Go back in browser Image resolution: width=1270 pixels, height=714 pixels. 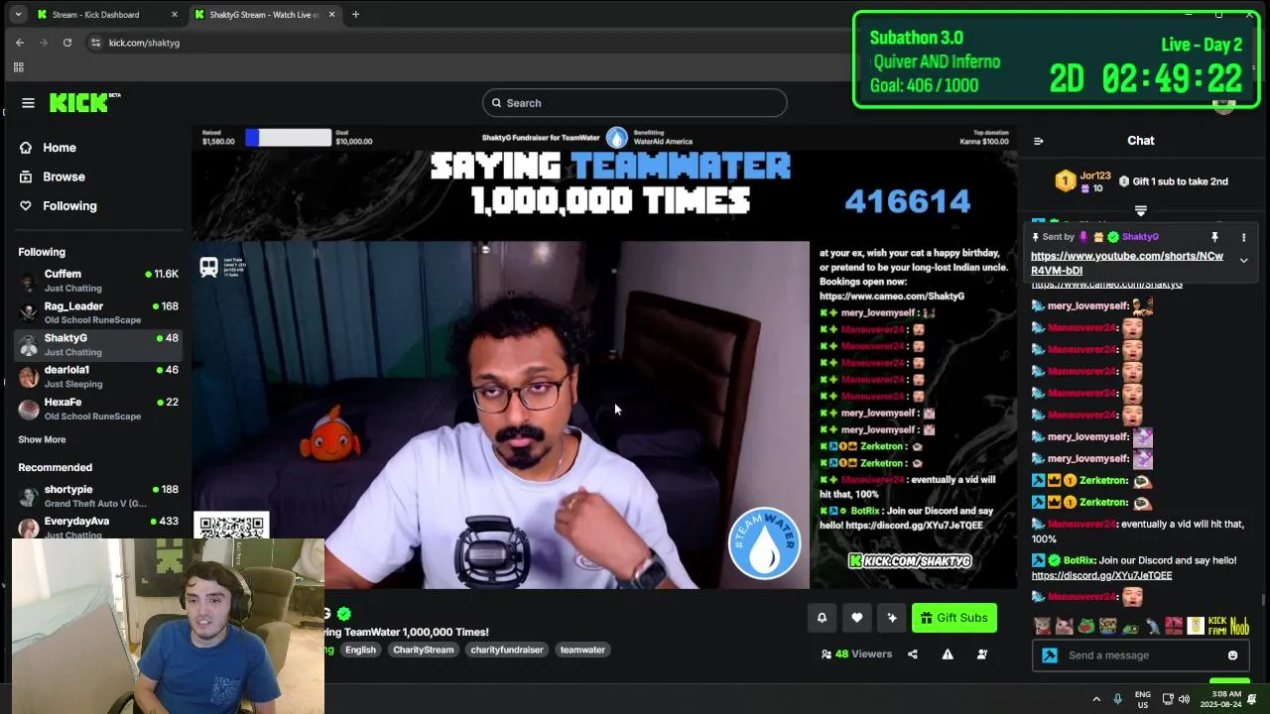20,43
